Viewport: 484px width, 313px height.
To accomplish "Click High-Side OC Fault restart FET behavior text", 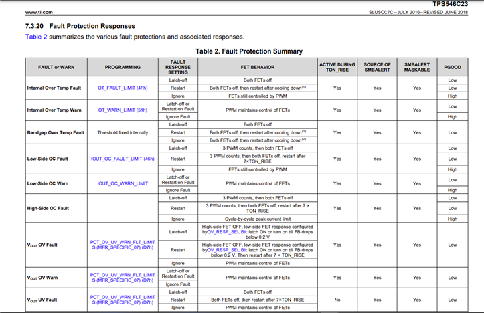I will pyautogui.click(x=258, y=208).
